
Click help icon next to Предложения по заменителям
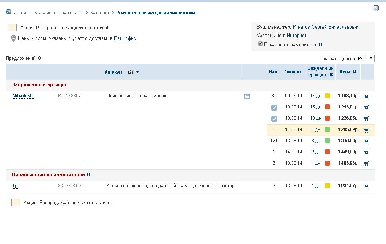coord(88,175)
